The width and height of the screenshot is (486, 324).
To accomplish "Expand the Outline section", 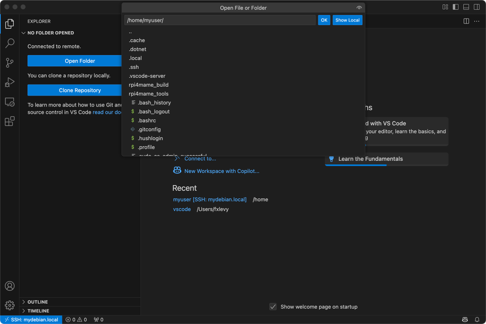I will (38, 302).
